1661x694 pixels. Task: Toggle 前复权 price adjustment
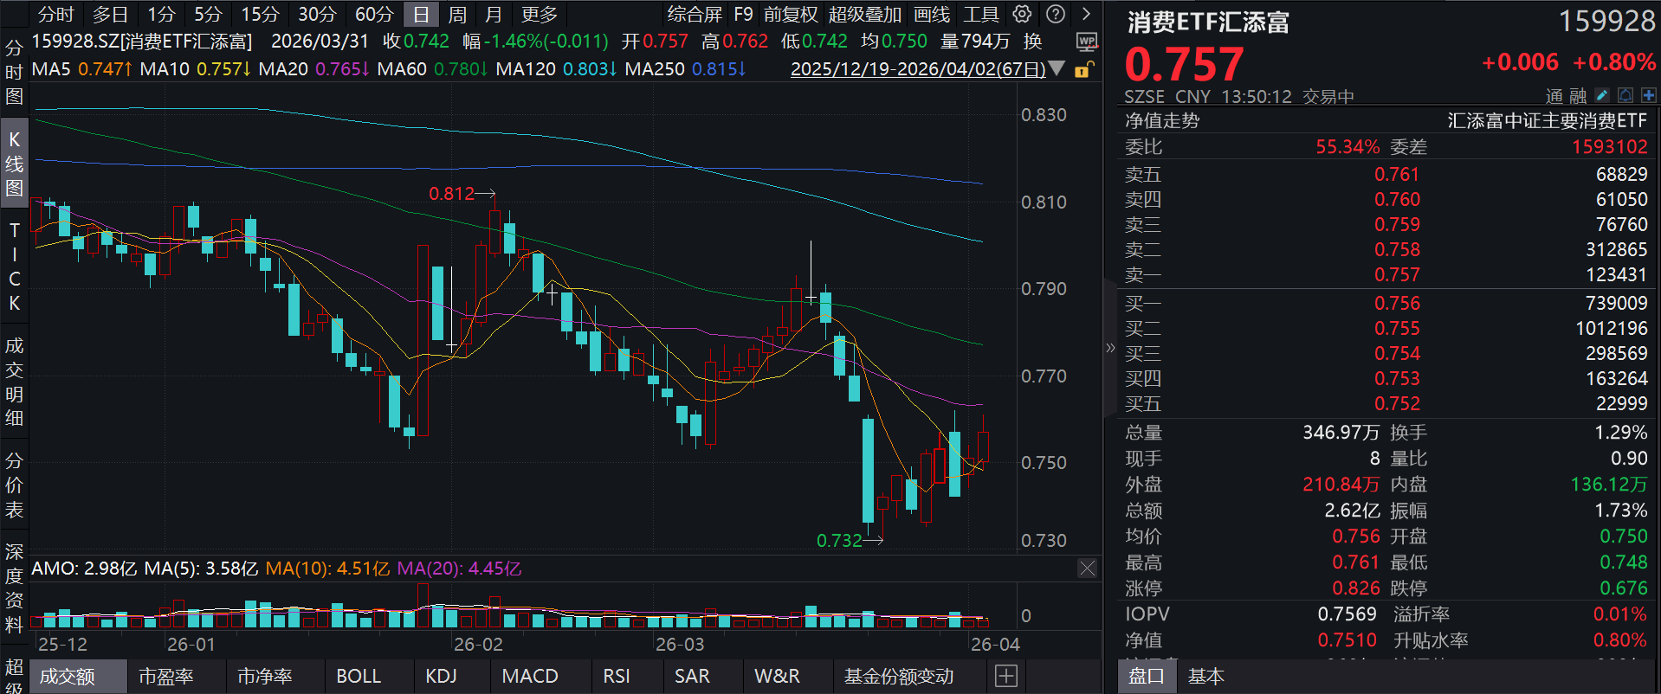click(790, 14)
